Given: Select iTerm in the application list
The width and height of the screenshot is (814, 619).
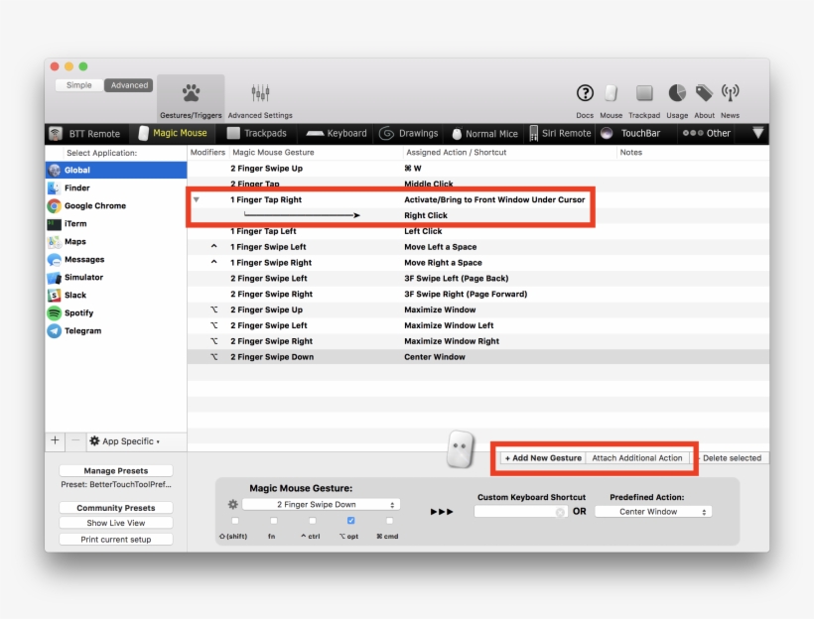Looking at the screenshot, I should (116, 223).
